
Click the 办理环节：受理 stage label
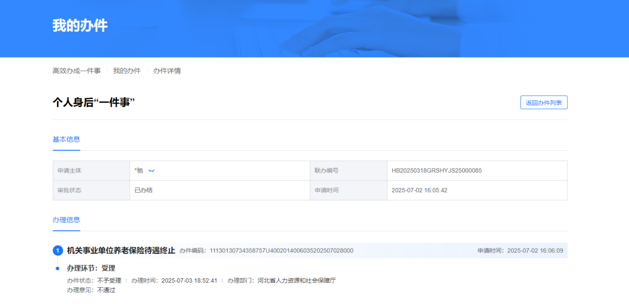pos(91,268)
